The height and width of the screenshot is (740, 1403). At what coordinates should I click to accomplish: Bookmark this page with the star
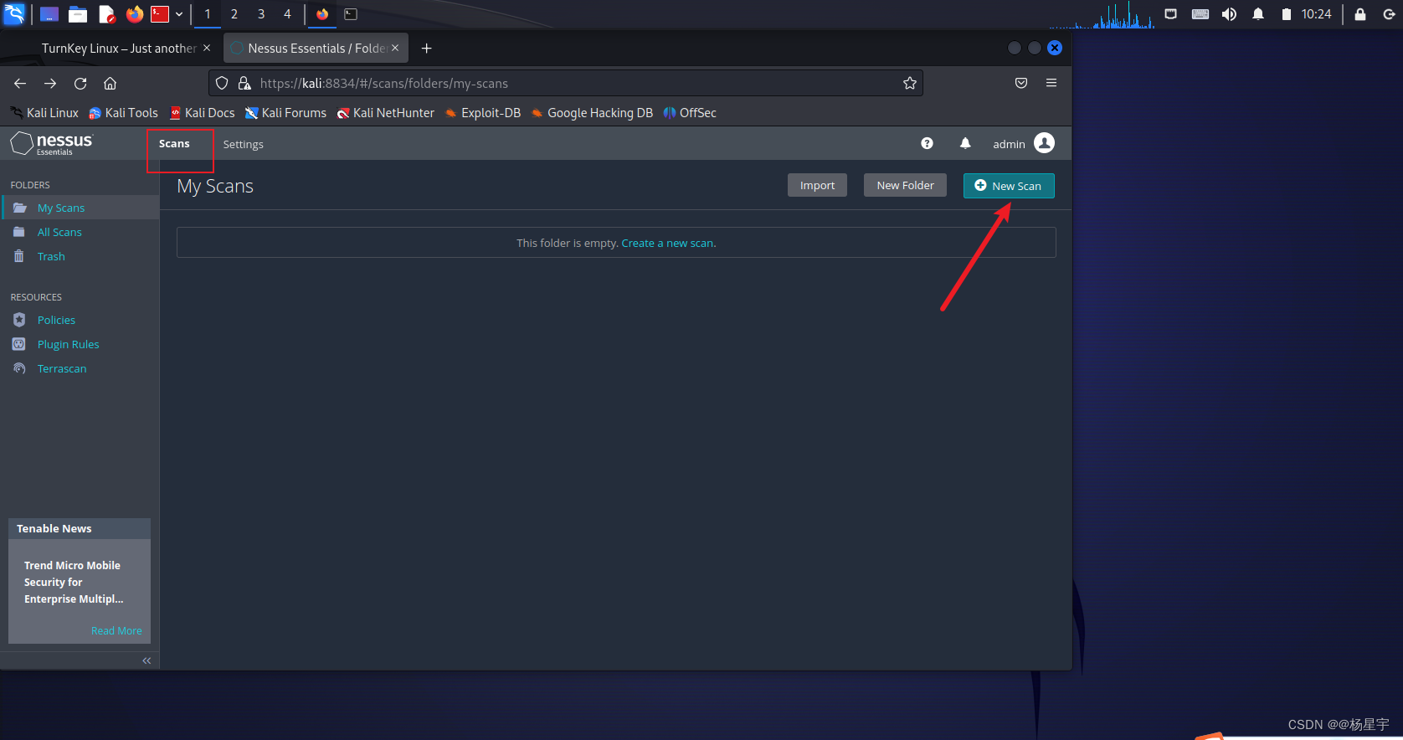pos(910,83)
